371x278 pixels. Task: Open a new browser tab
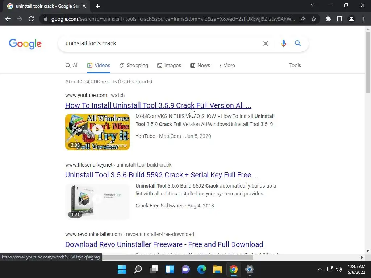(x=98, y=7)
